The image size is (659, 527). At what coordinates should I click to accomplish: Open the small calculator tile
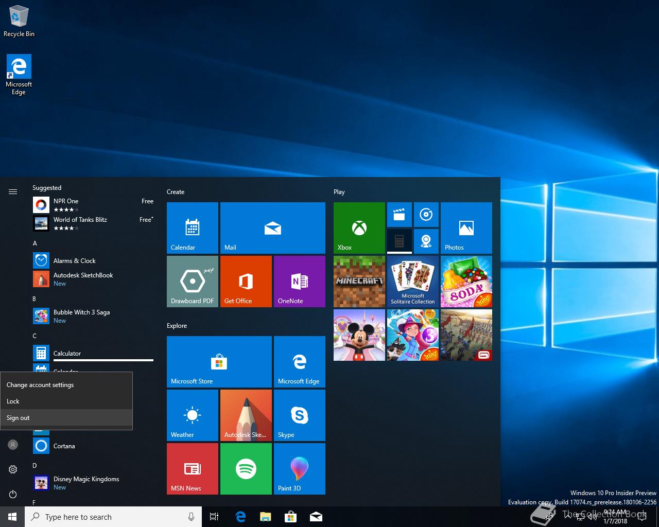pyautogui.click(x=400, y=241)
